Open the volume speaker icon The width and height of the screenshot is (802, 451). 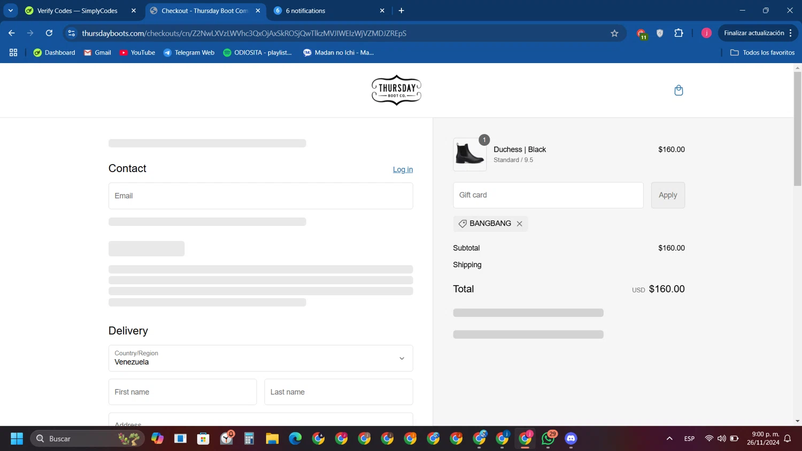(722, 439)
